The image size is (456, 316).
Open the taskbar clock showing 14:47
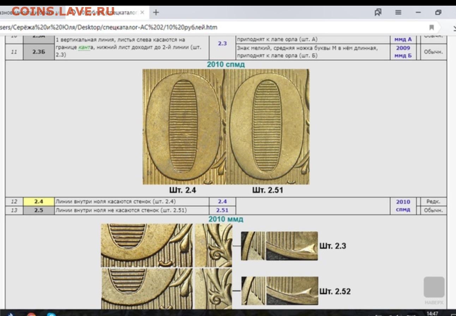(433, 313)
